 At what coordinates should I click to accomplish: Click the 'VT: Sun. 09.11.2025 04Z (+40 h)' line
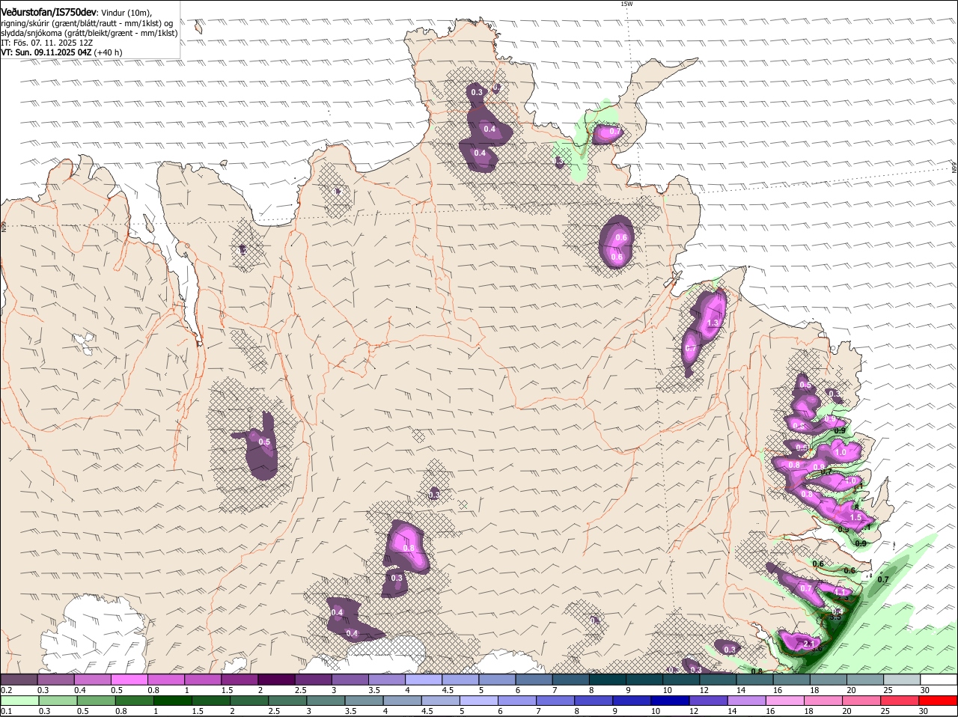coord(61,52)
